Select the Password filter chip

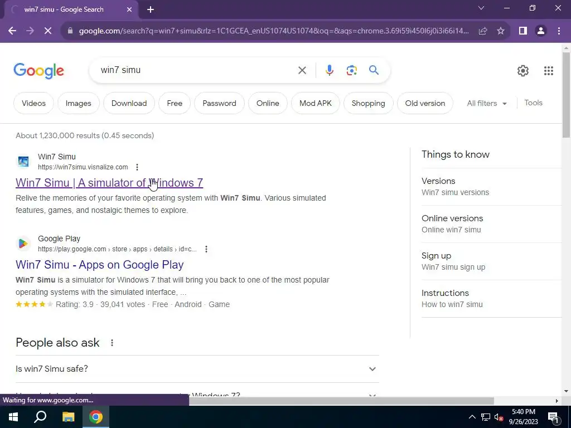[219, 103]
